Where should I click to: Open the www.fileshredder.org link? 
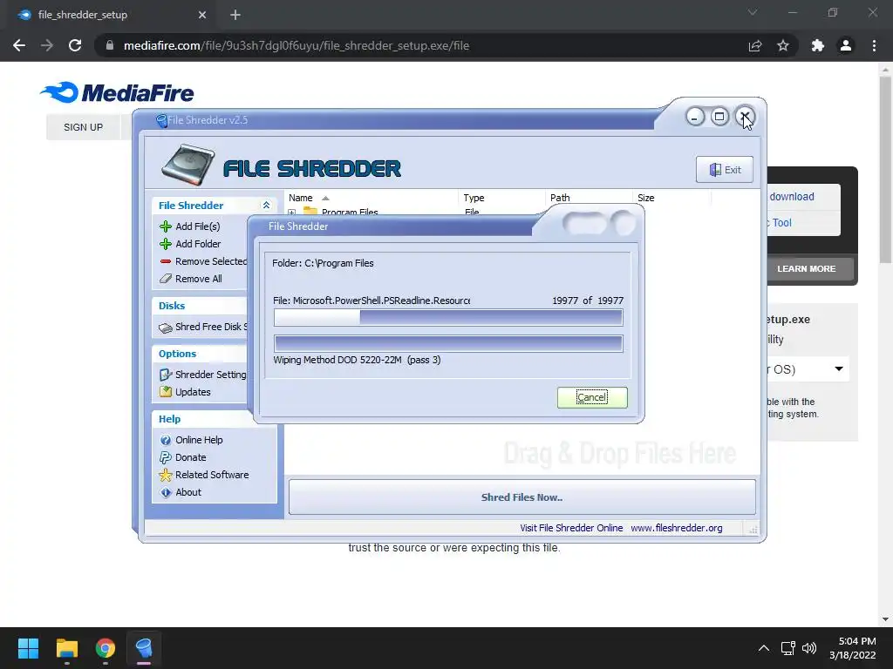[x=677, y=528]
